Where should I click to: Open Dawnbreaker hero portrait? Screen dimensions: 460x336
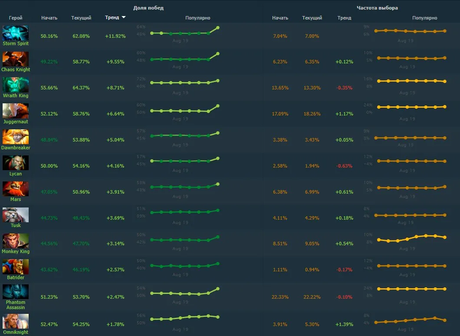16,137
